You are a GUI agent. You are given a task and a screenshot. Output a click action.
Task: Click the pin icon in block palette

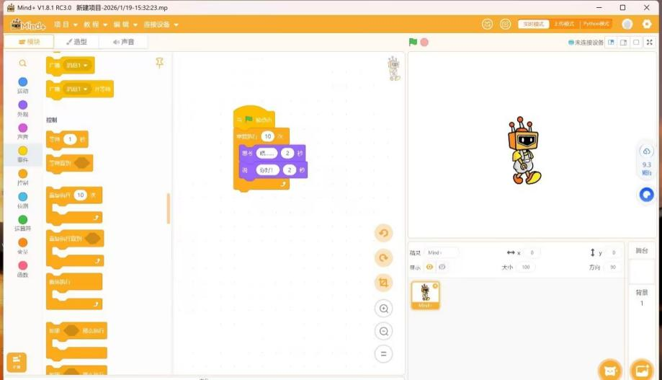coord(159,63)
